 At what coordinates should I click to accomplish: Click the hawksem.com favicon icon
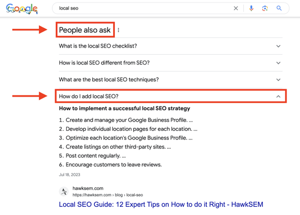[x=64, y=191]
